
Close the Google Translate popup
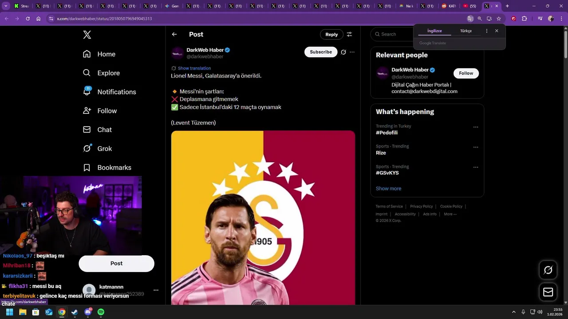tap(497, 31)
